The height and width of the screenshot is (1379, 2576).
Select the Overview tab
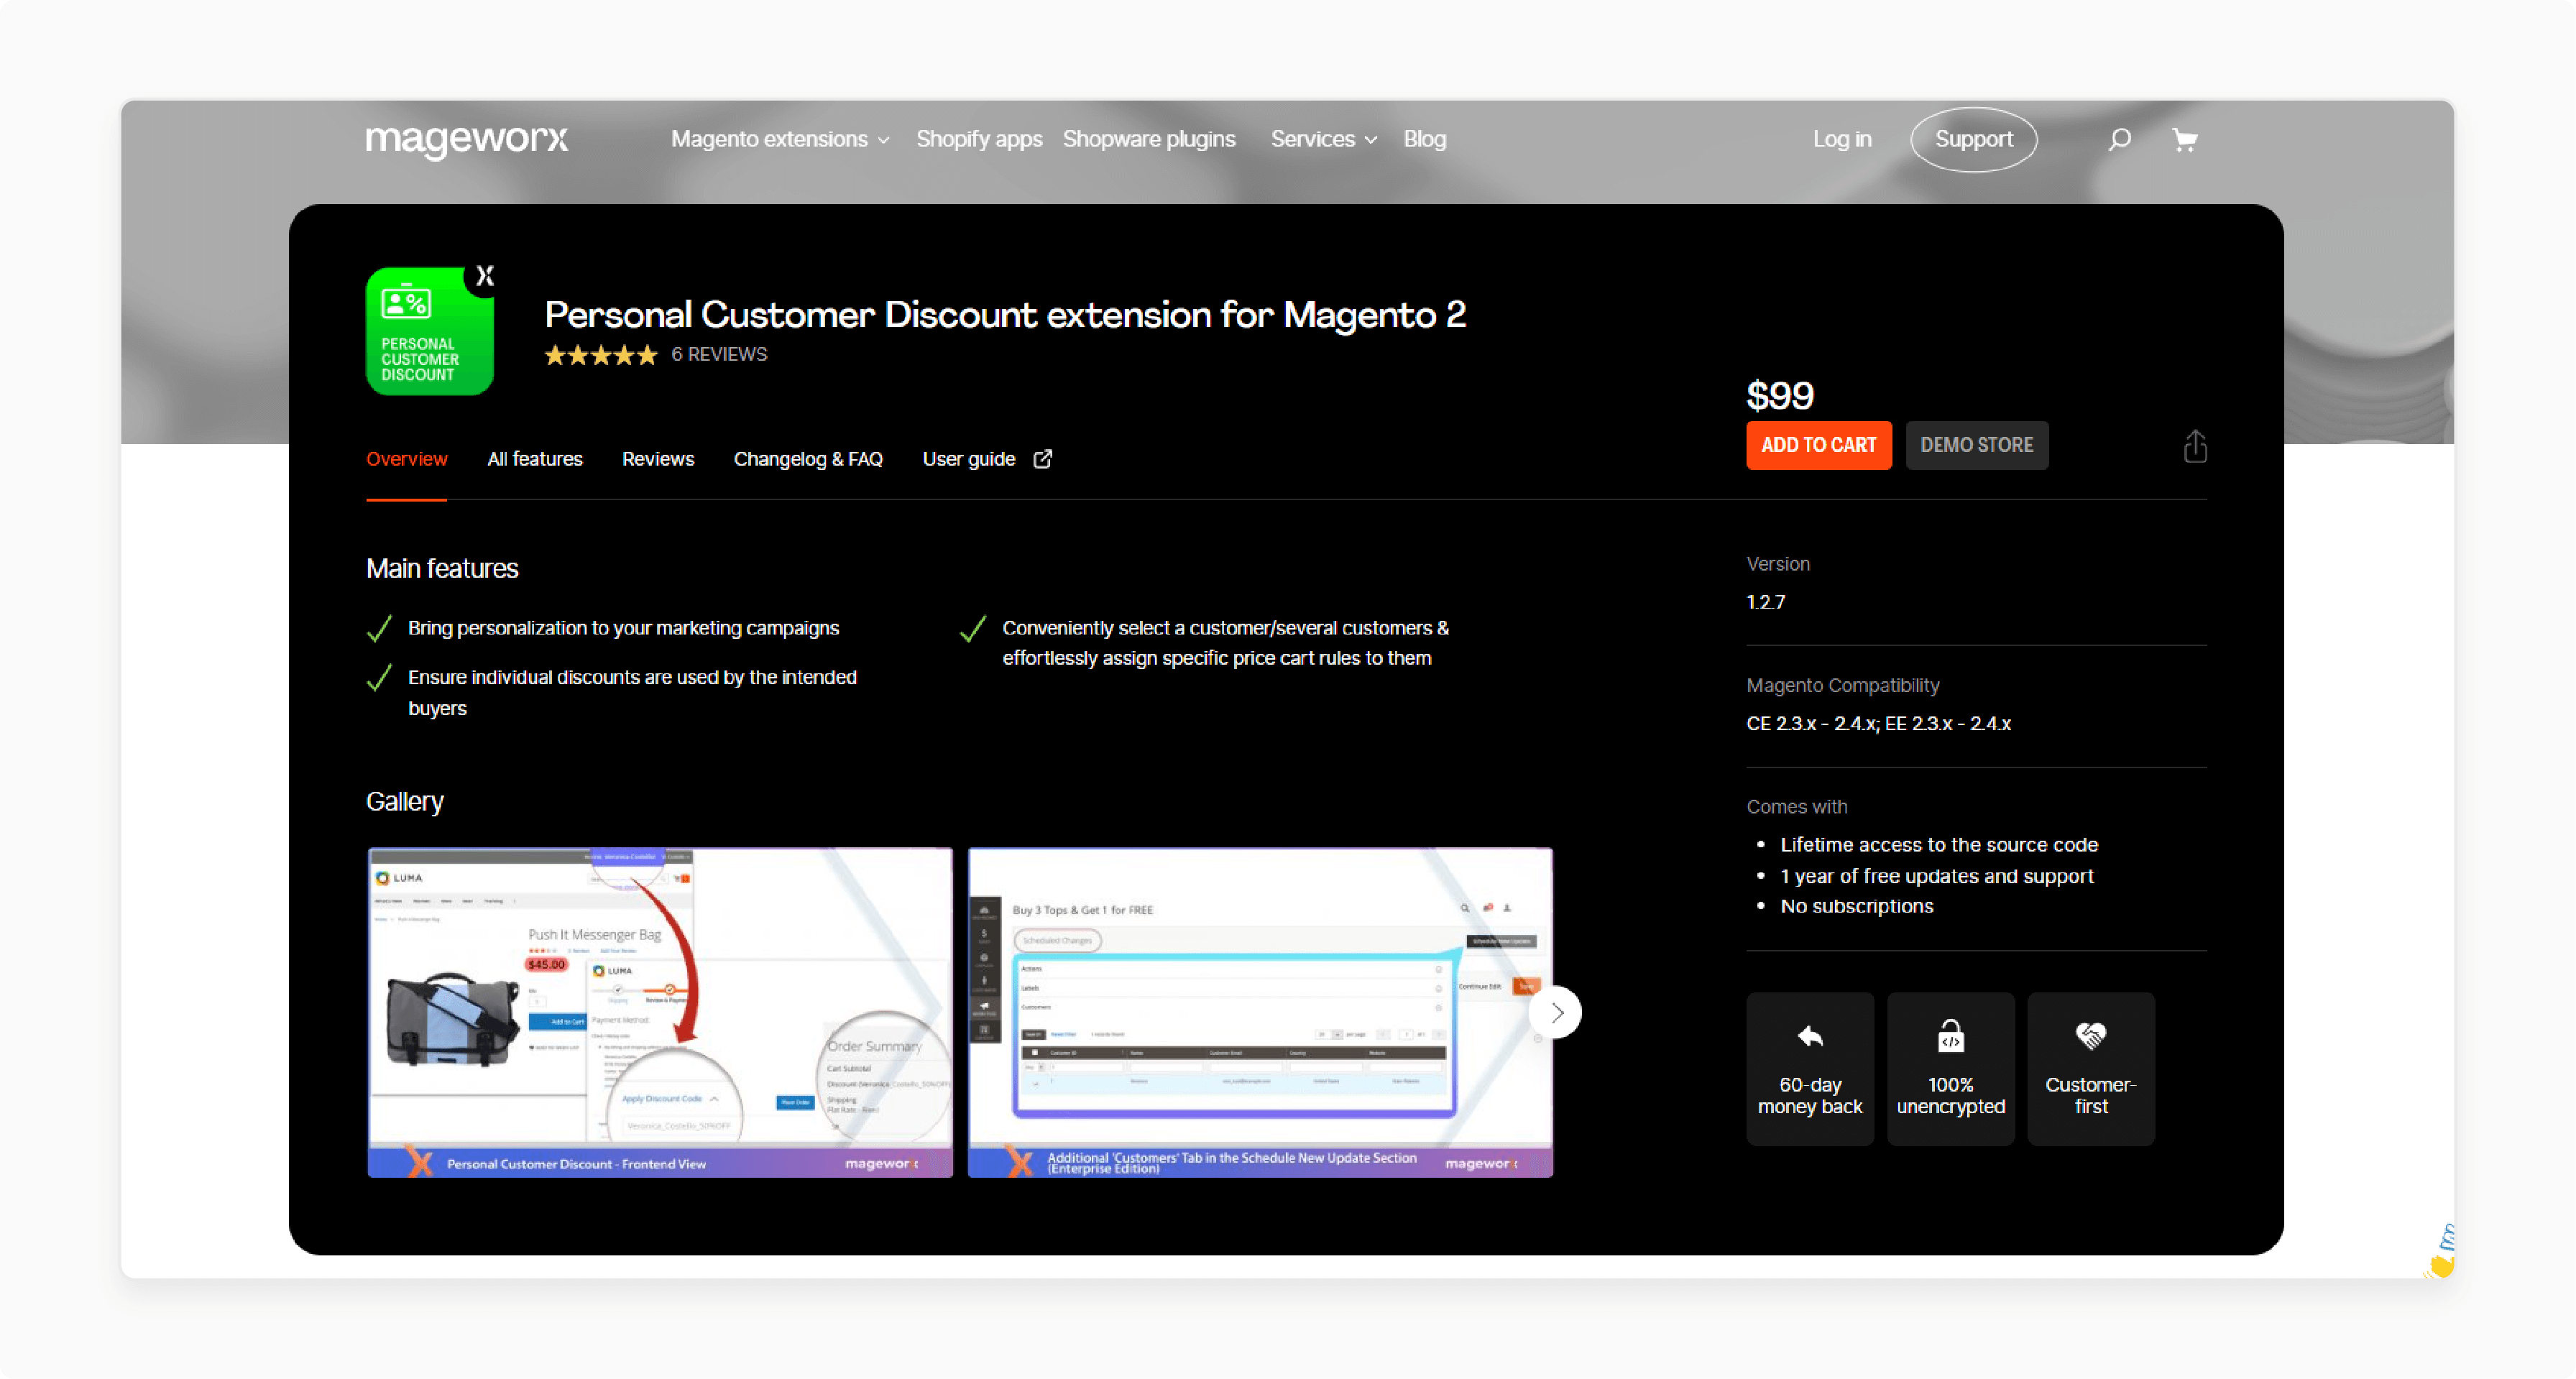pyautogui.click(x=407, y=459)
